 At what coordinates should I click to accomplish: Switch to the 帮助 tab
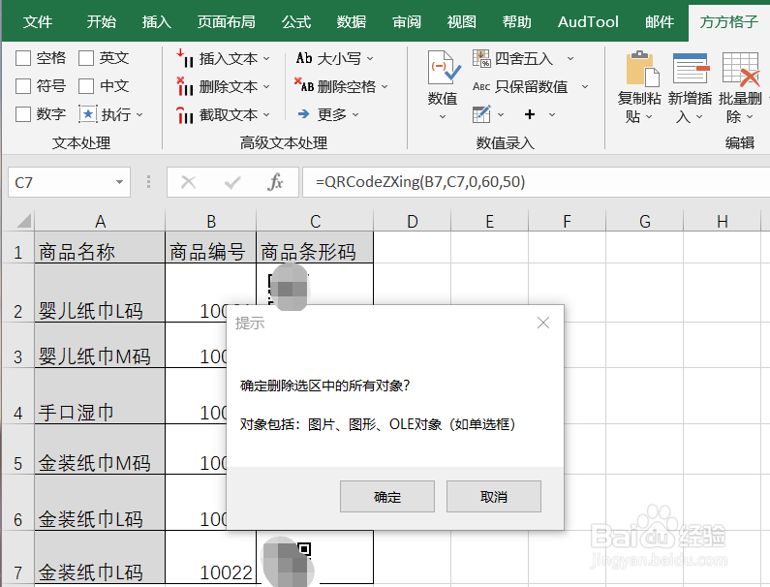pyautogui.click(x=516, y=21)
